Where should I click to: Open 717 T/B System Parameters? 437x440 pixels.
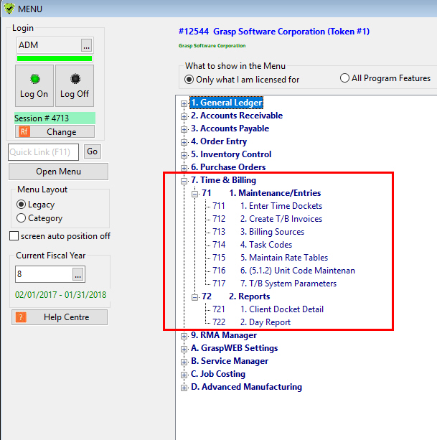[x=274, y=284]
